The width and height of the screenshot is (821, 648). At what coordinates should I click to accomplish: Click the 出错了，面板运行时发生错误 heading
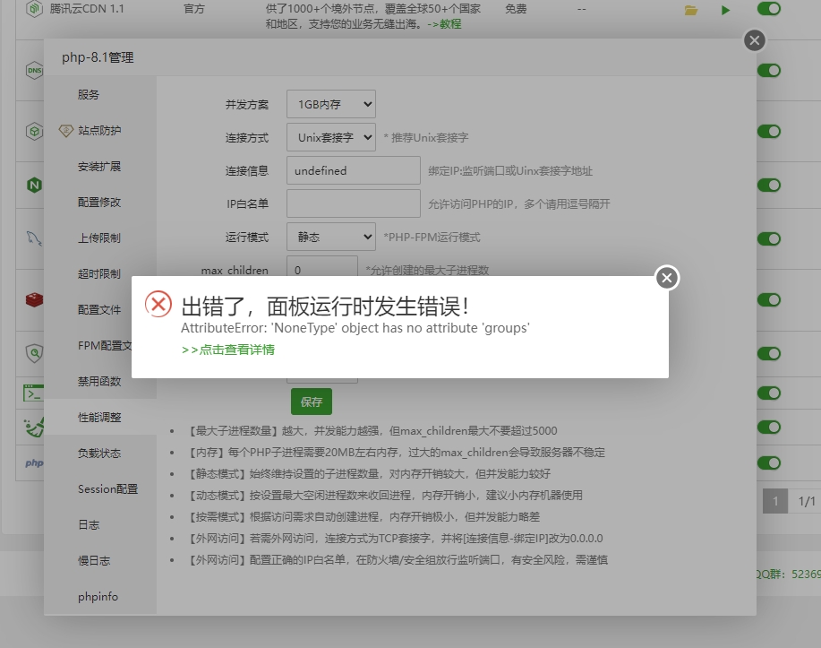coord(325,307)
